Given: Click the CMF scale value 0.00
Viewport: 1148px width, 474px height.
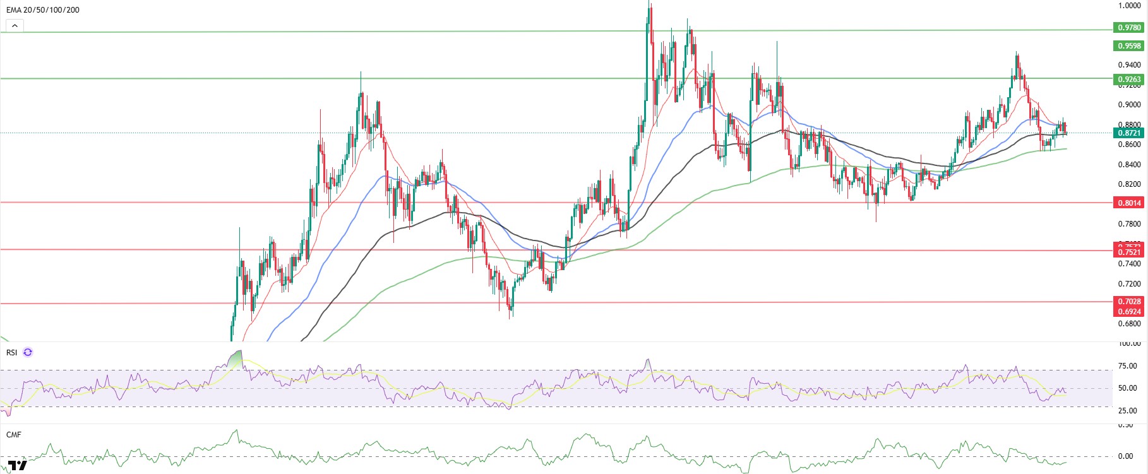Looking at the screenshot, I should point(1126,456).
